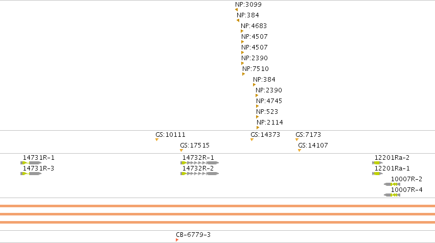Click the triangle marker under GS:14373
The image size is (435, 243).
coord(252,140)
